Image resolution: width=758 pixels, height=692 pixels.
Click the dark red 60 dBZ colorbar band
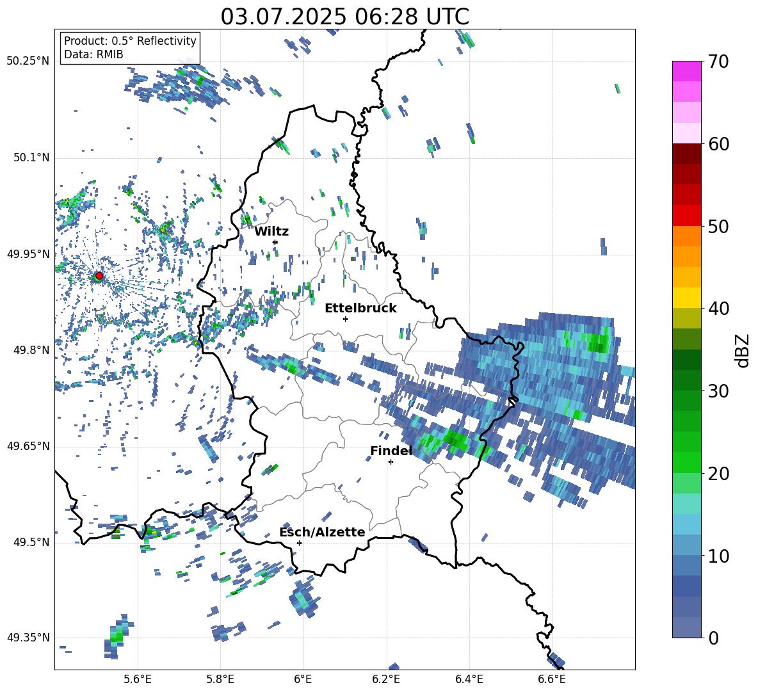coord(686,154)
